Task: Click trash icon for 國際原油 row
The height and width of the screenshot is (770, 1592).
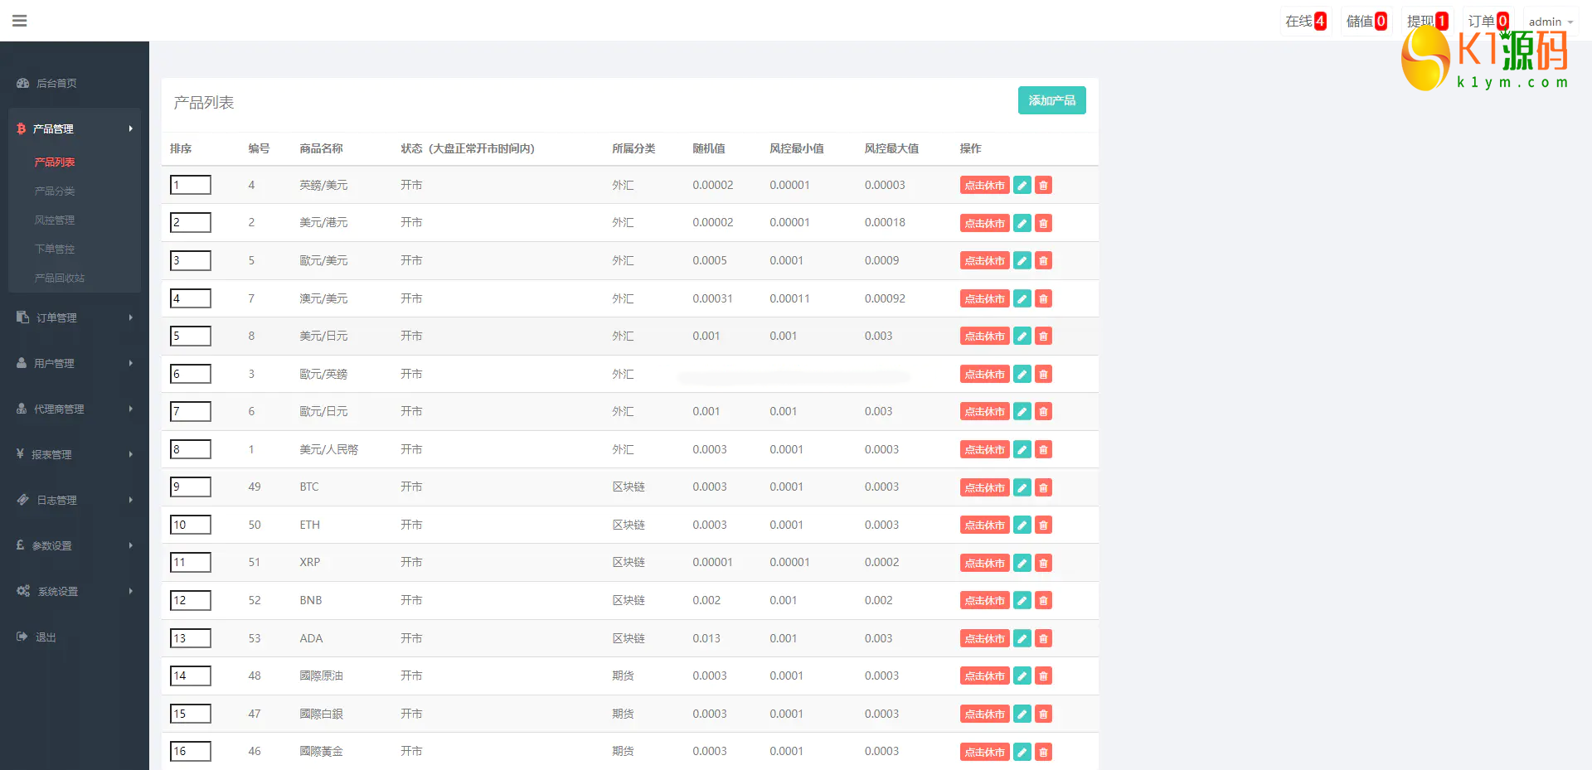Action: coord(1043,676)
